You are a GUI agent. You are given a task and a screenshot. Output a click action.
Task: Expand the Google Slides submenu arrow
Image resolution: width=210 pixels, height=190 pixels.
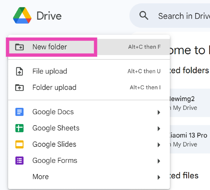[x=159, y=145]
